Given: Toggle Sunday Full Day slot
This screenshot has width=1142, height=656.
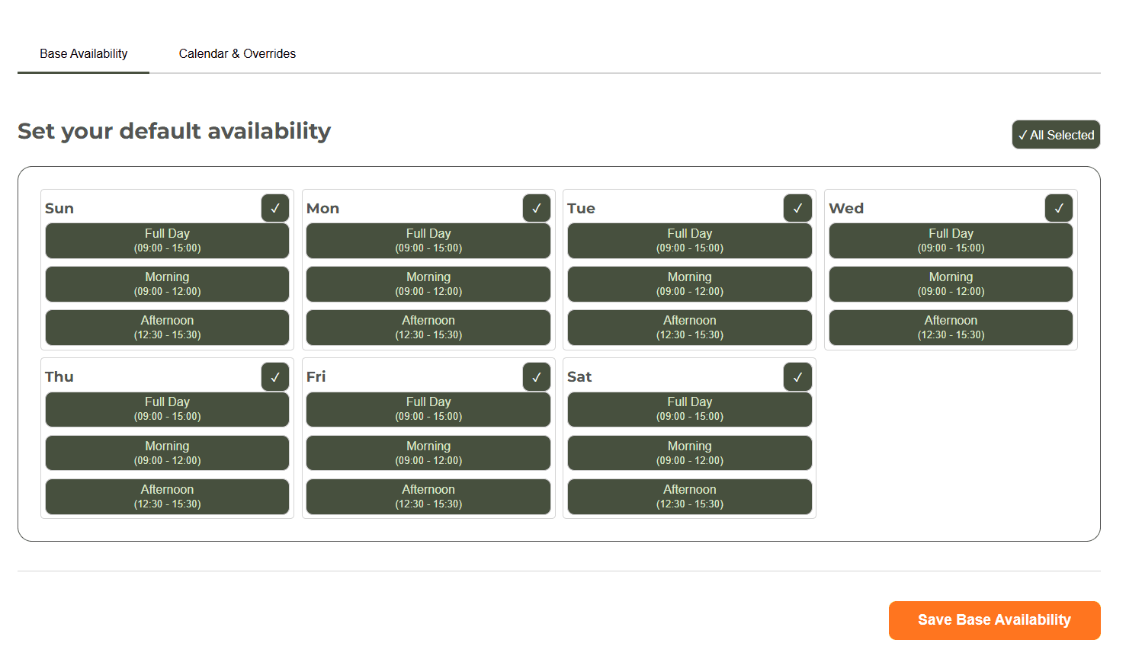Looking at the screenshot, I should [x=168, y=241].
